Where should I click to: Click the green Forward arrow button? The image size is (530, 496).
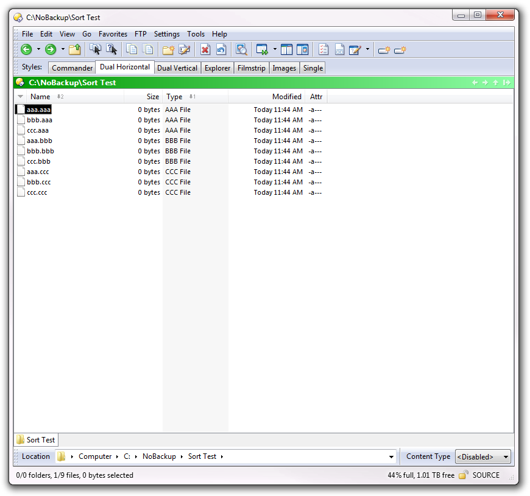tap(51, 50)
